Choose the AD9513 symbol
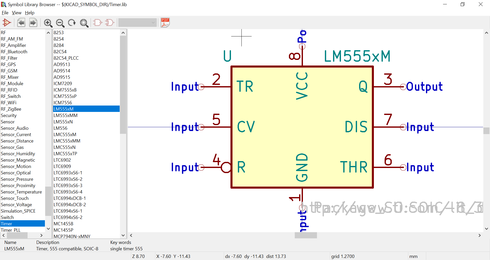This screenshot has height=260, width=490. coord(86,64)
